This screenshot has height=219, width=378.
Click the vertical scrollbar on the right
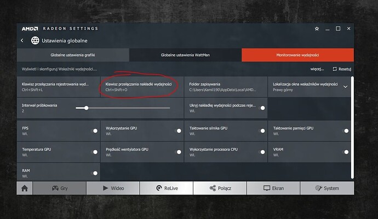(352, 127)
